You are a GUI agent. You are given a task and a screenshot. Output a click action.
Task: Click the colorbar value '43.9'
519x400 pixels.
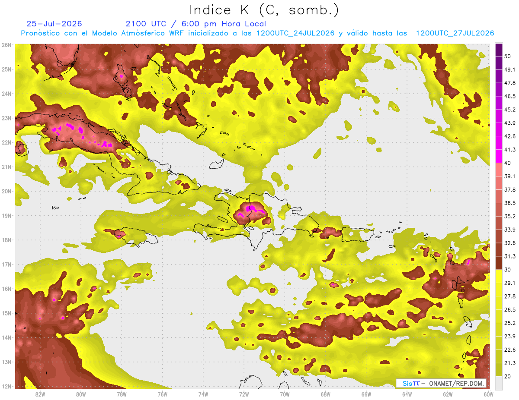click(510, 123)
